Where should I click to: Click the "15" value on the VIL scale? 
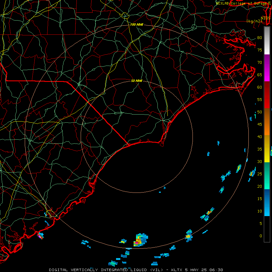(260, 199)
